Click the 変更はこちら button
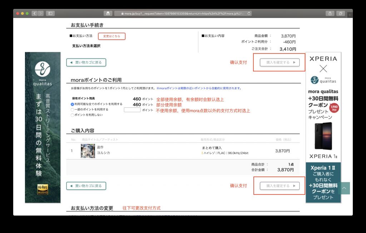Screen dimensions: 366x233 tap(112, 36)
